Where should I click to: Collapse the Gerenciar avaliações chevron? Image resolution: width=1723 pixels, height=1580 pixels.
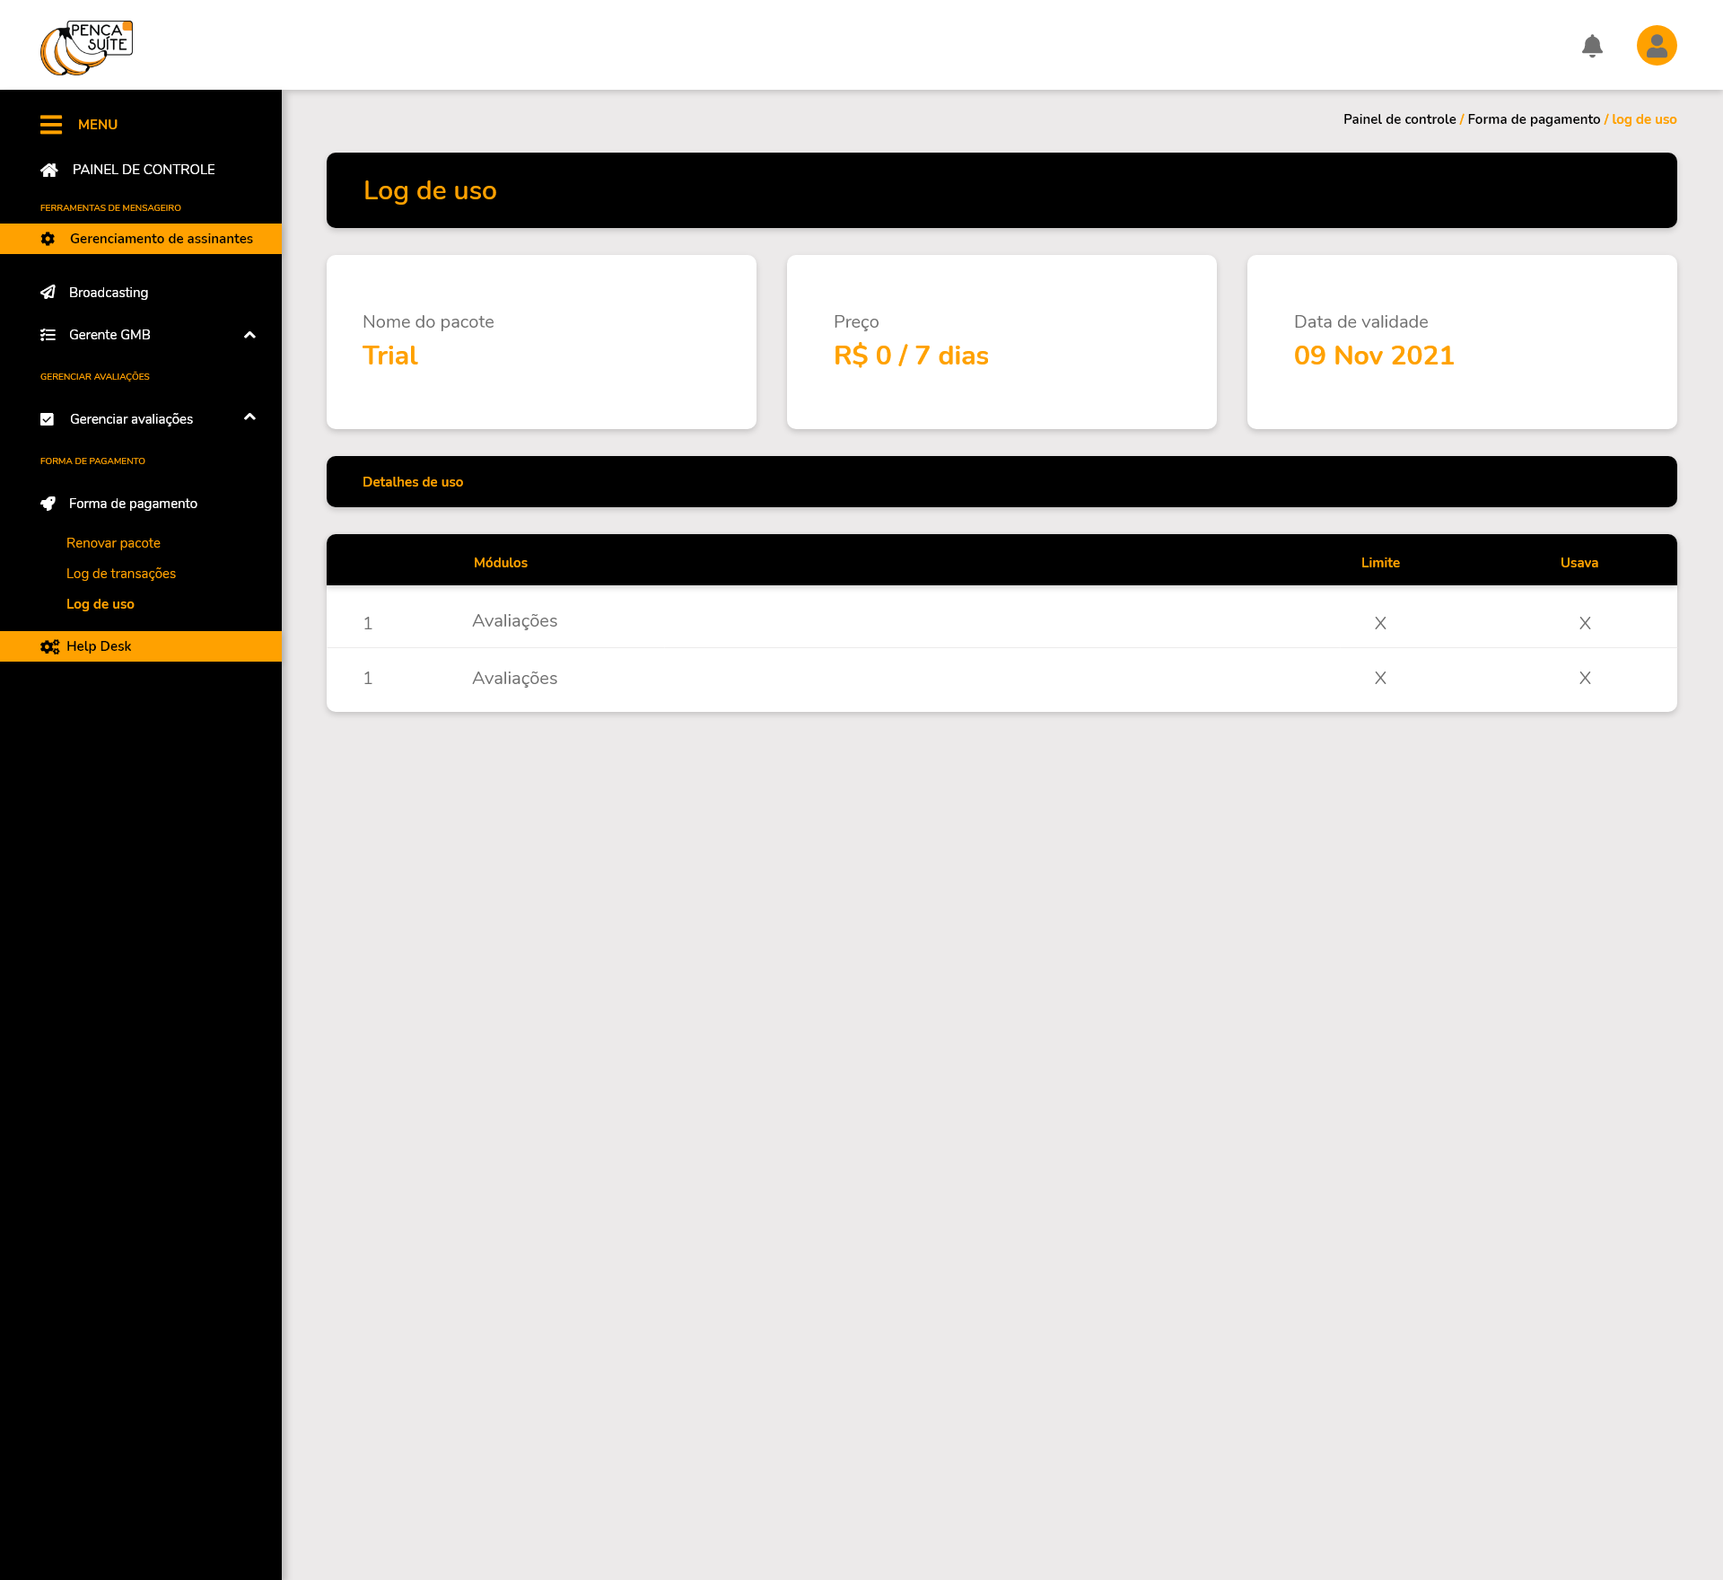click(x=249, y=417)
